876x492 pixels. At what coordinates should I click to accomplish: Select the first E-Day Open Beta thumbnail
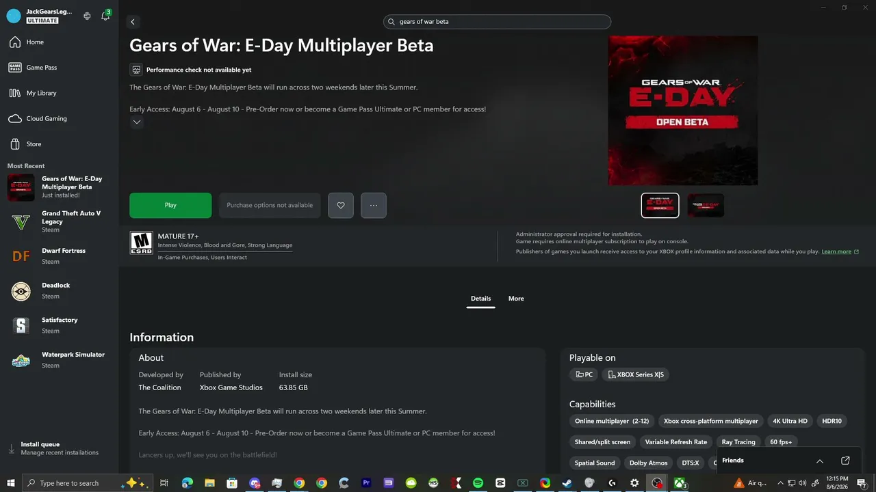coord(660,205)
